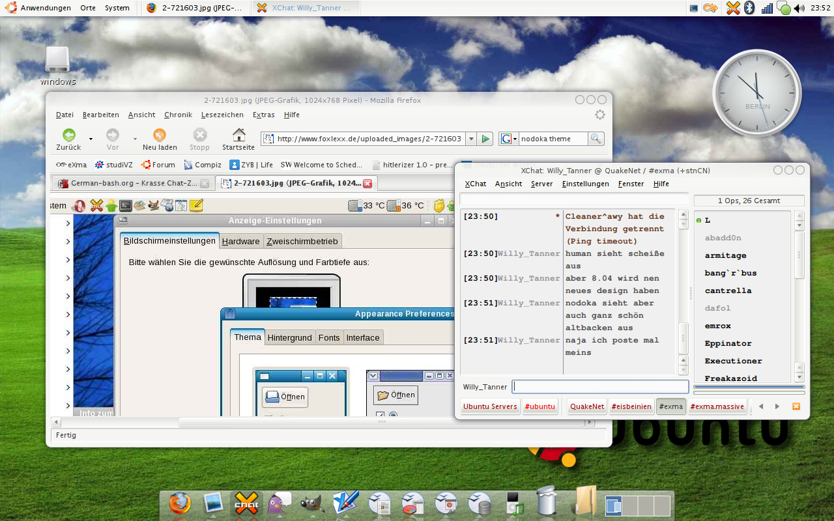834x521 pixels.
Task: Click Firefox Zurück (back) arrow icon
Action: (68, 135)
